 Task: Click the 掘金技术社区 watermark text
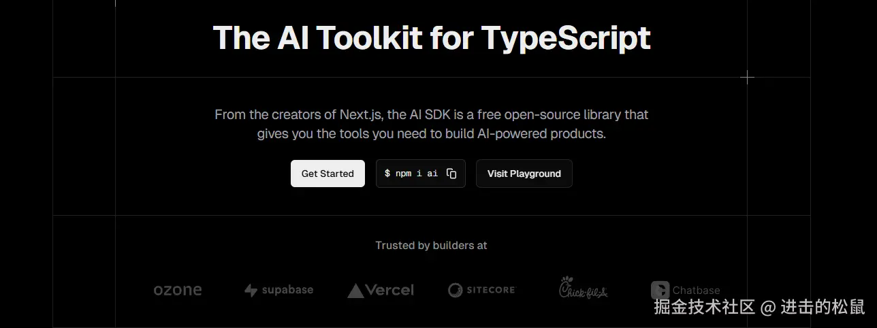[705, 308]
